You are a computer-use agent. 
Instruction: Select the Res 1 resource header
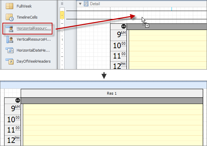pyautogui.click(x=112, y=93)
